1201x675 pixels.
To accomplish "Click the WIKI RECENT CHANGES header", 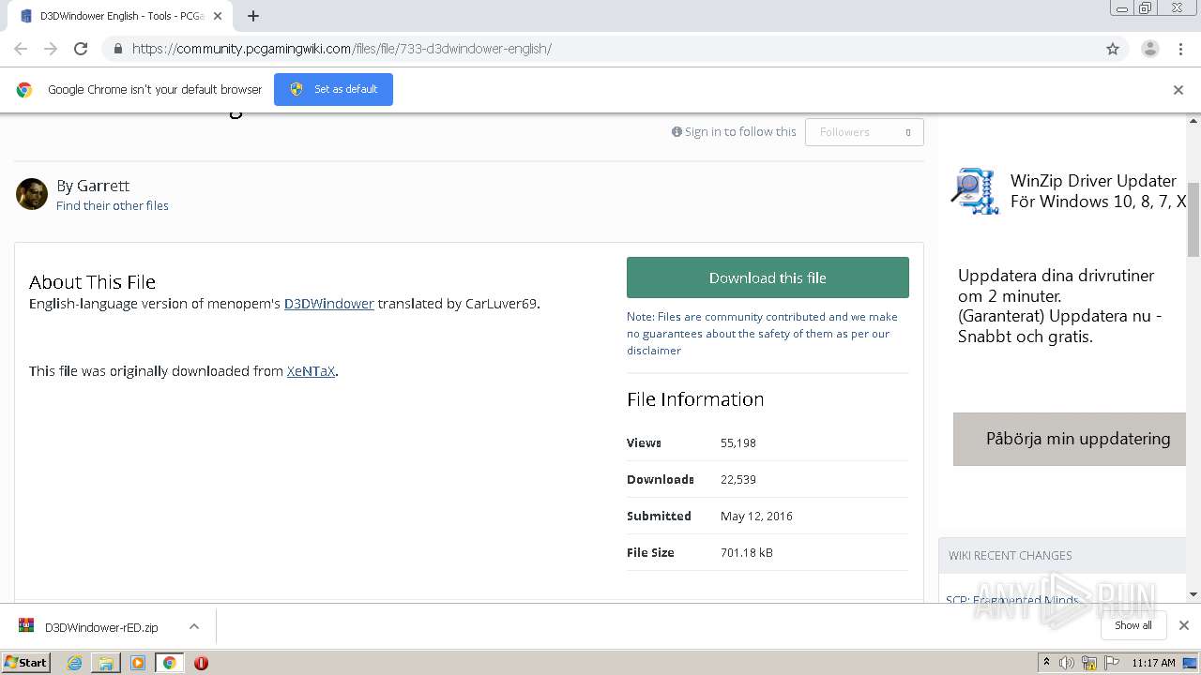I will pos(1010,555).
